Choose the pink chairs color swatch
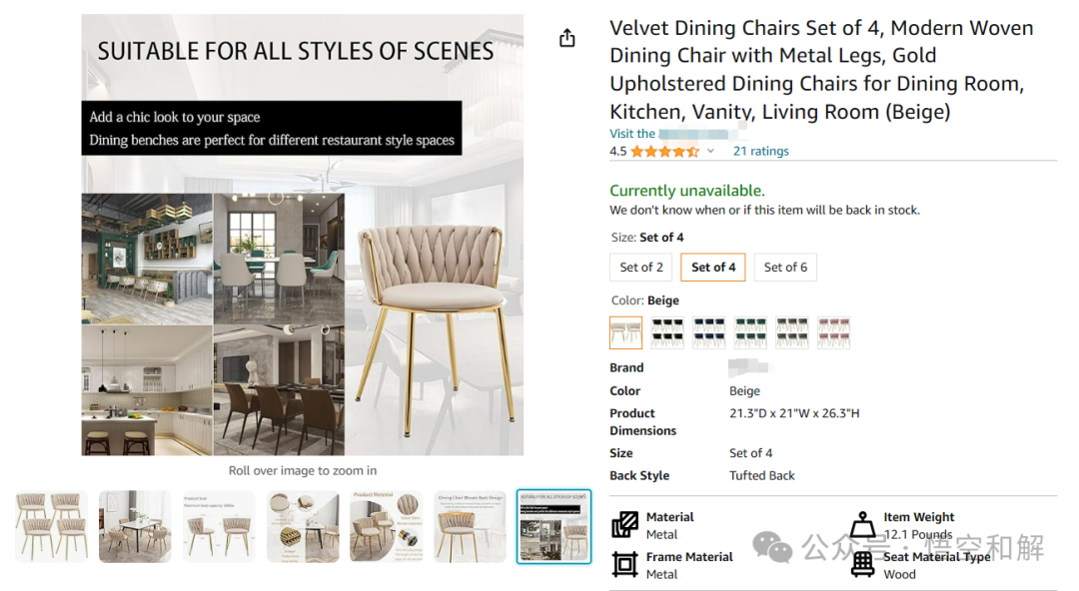The image size is (1079, 591). 834,332
